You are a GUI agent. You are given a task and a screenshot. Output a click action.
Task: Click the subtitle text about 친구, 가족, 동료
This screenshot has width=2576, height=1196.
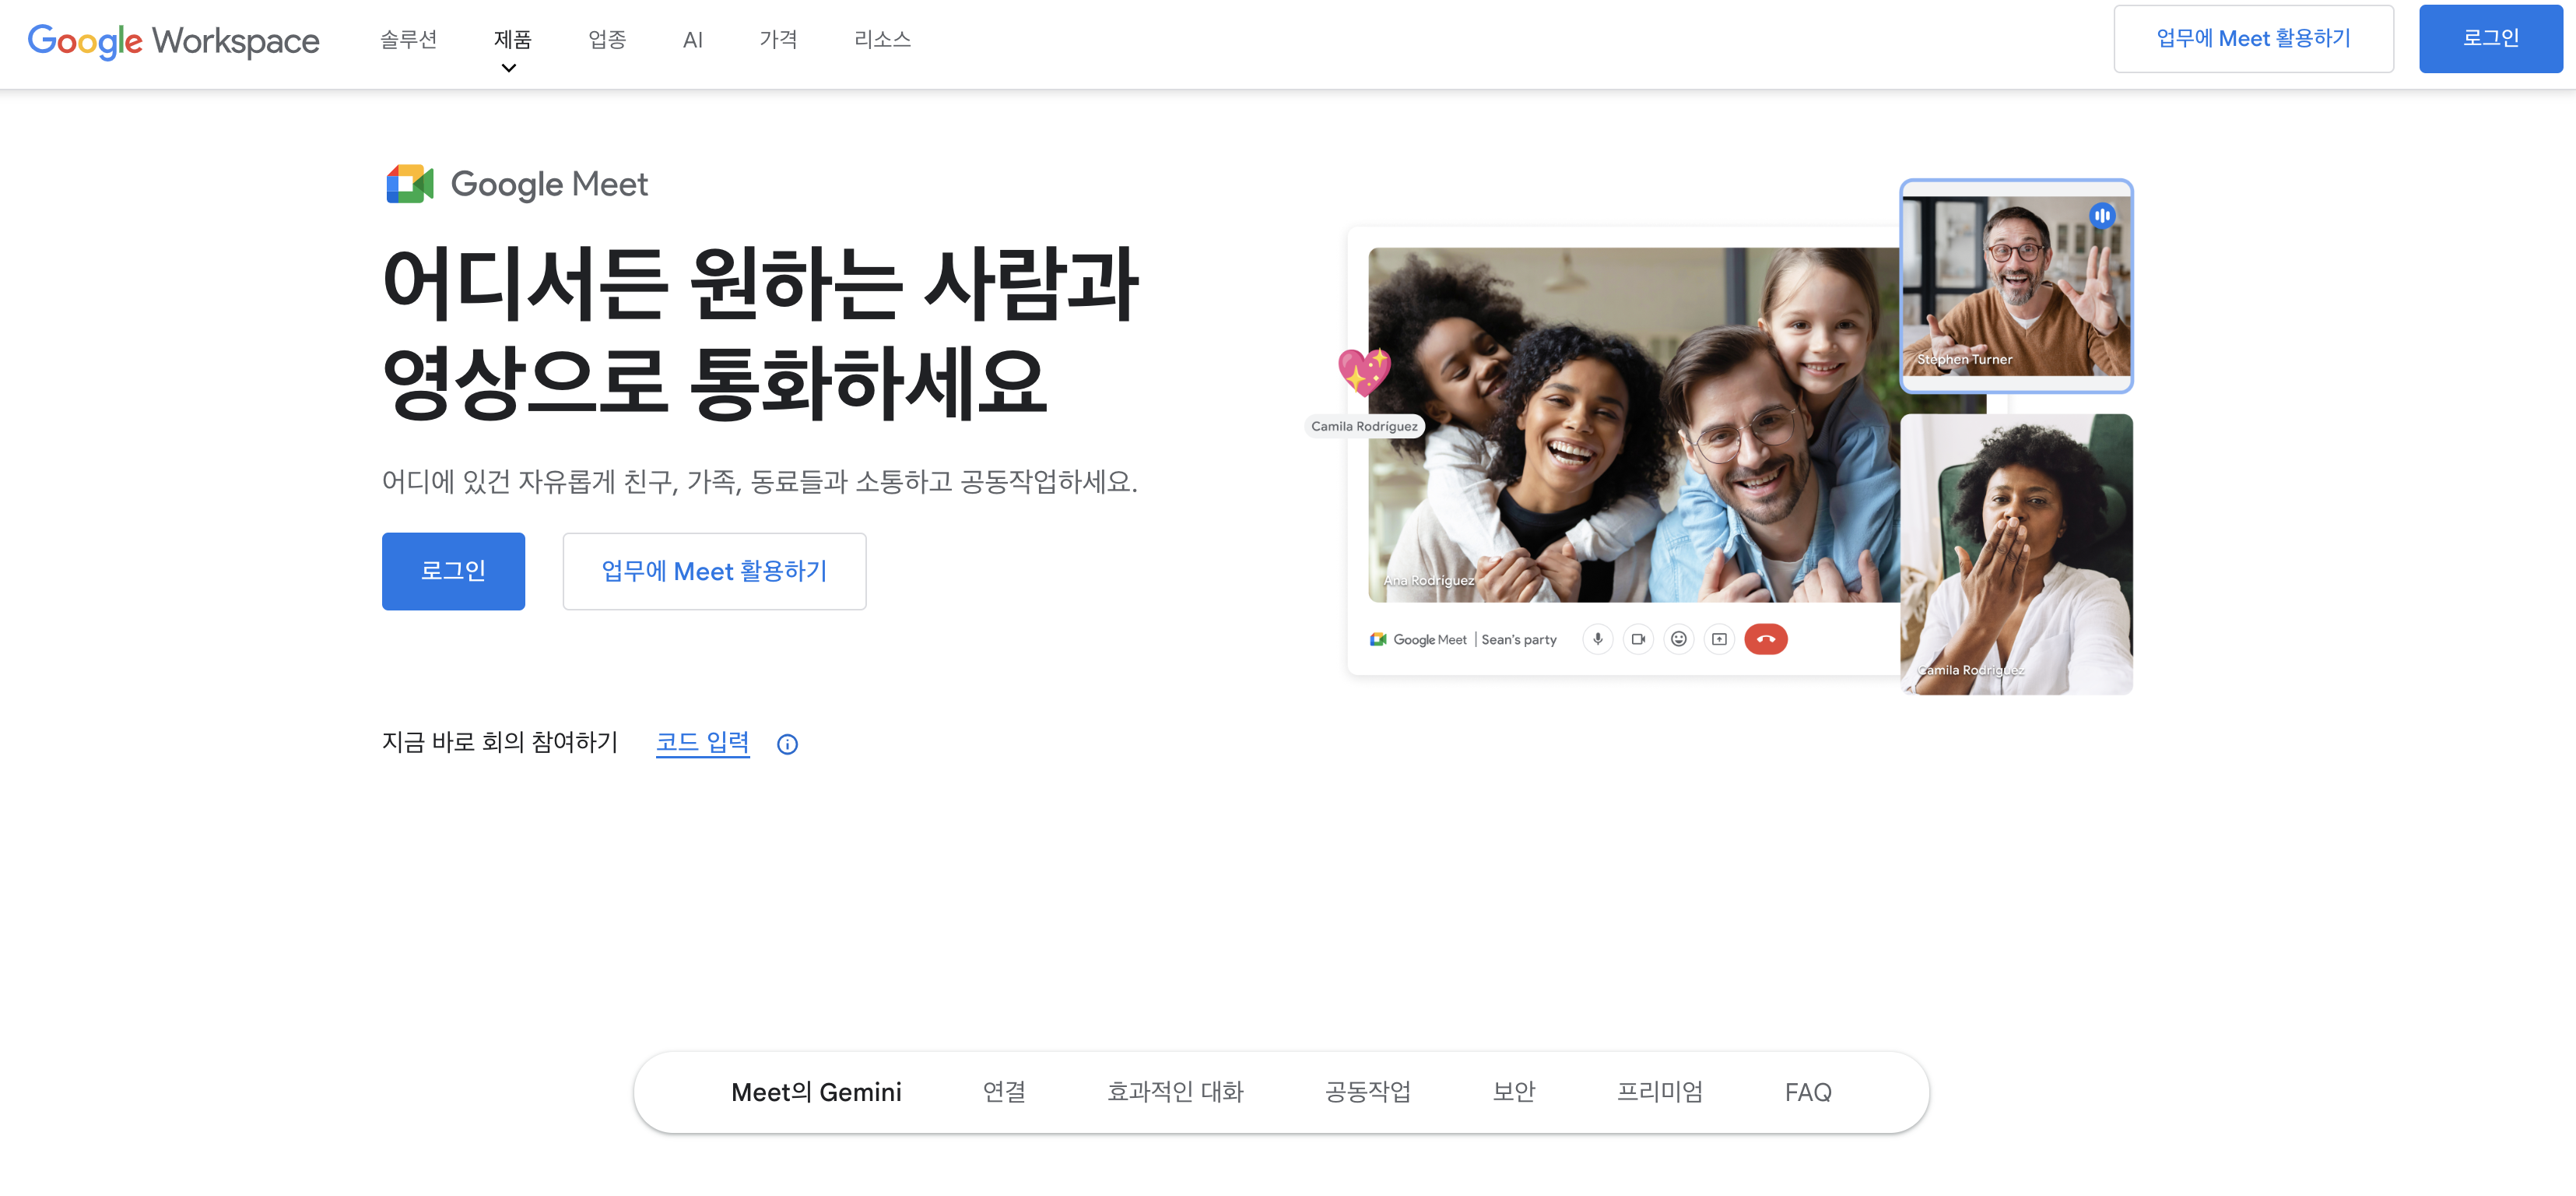760,481
